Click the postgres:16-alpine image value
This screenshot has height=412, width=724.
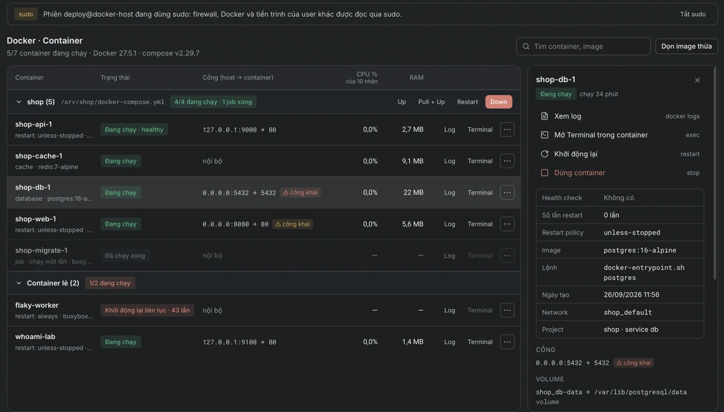[640, 250]
